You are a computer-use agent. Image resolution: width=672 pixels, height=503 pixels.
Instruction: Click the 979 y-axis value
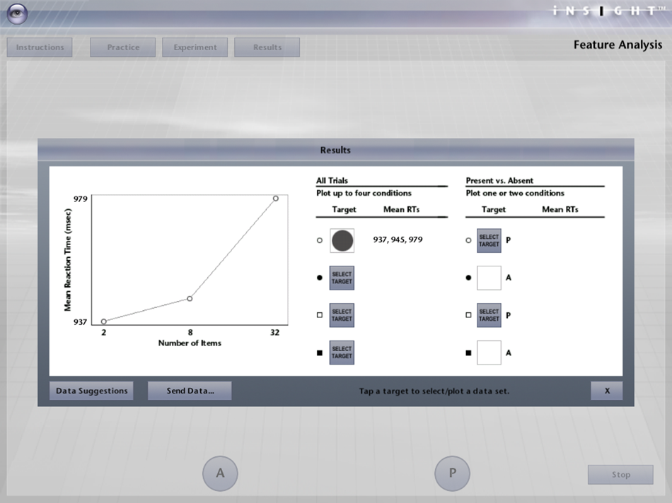point(80,199)
